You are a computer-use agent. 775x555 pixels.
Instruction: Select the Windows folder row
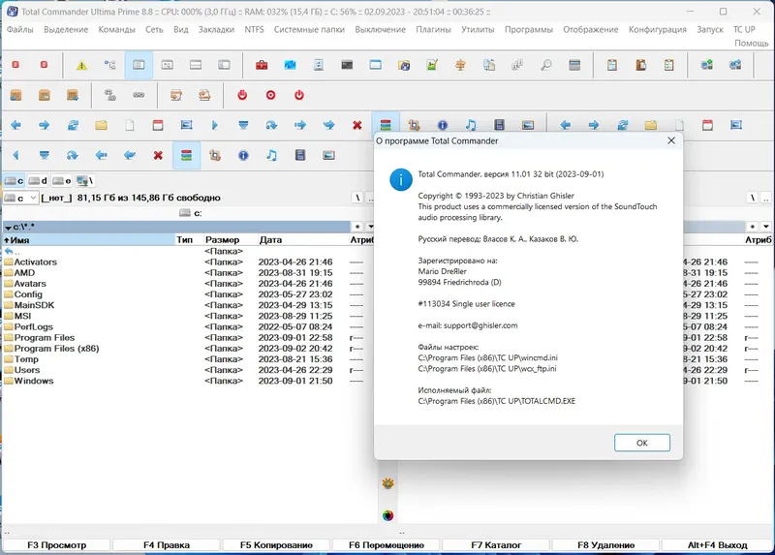tap(188, 381)
